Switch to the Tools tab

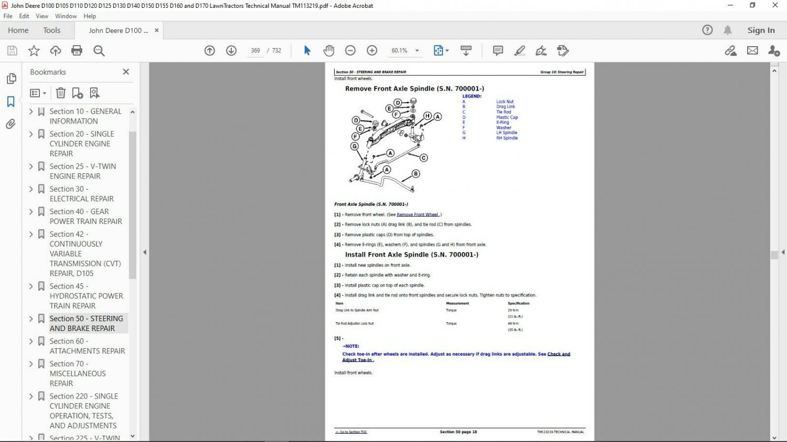tap(51, 30)
